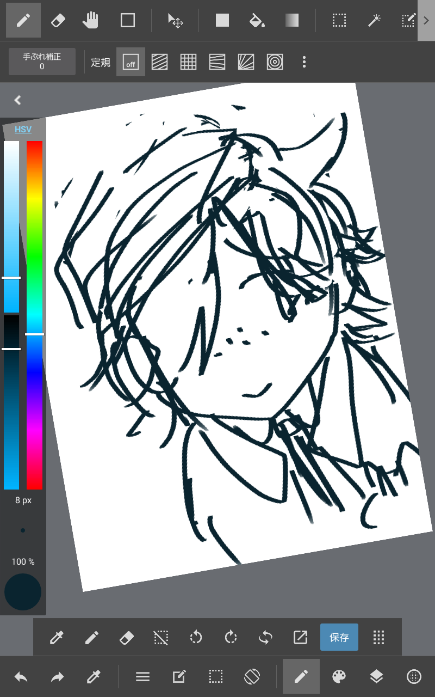Tap the current dark color swatch
This screenshot has height=697, width=435.
pyautogui.click(x=23, y=592)
